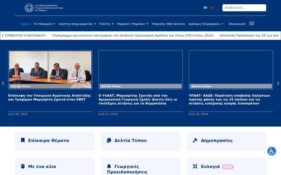This screenshot has height=175, width=281.
Task: Open the Υπηρεσίες Web Services menu item
Action: tap(168, 24)
